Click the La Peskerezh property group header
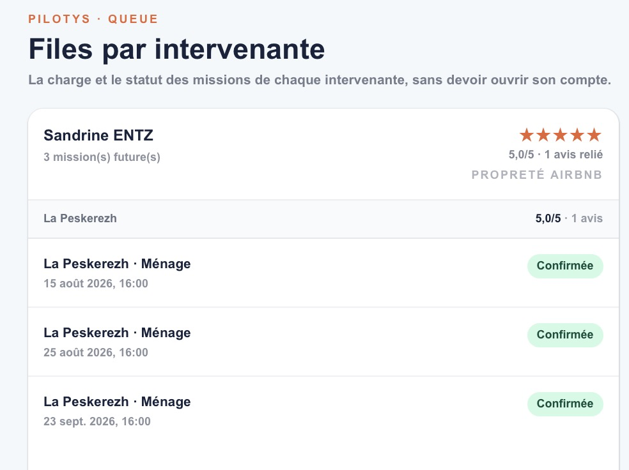Screen dimensions: 629x470 323,219
